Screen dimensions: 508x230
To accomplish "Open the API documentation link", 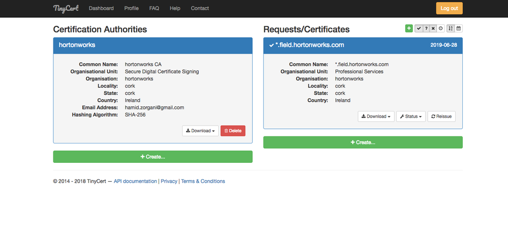I will 135,181.
